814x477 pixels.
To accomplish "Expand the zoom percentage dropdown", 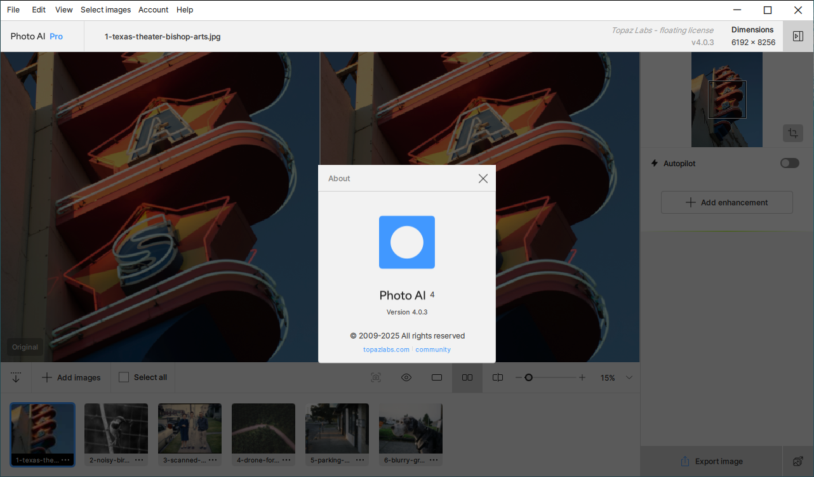I will pyautogui.click(x=629, y=377).
